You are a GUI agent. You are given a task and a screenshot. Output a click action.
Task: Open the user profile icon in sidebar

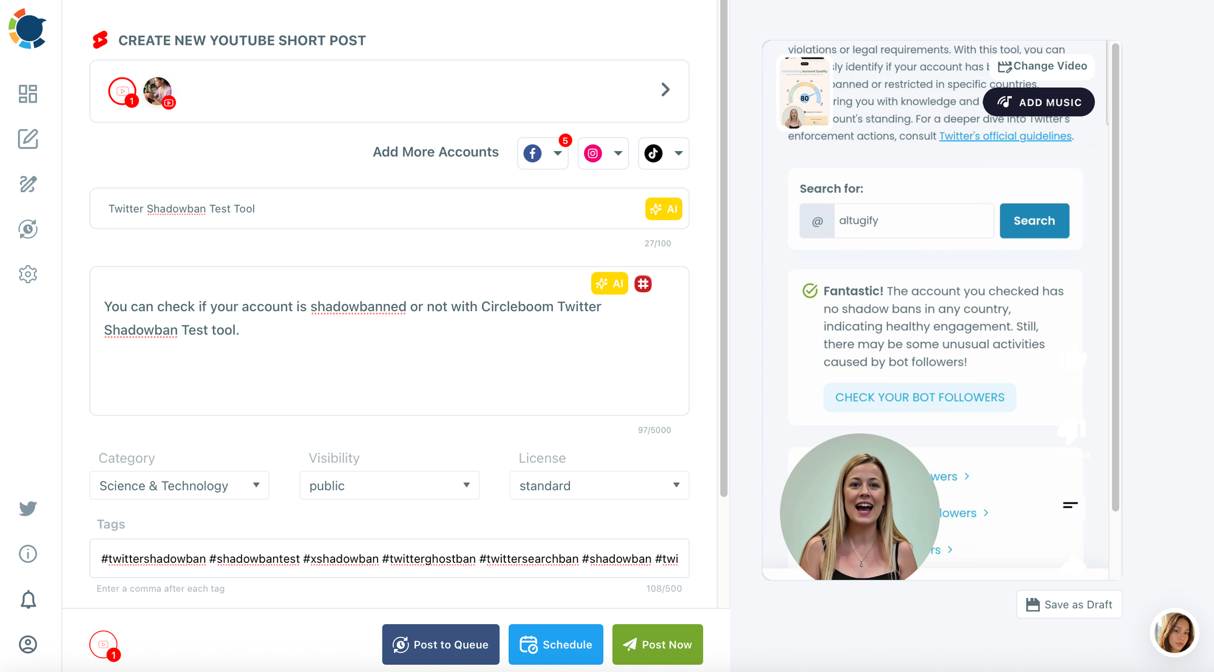coord(28,644)
